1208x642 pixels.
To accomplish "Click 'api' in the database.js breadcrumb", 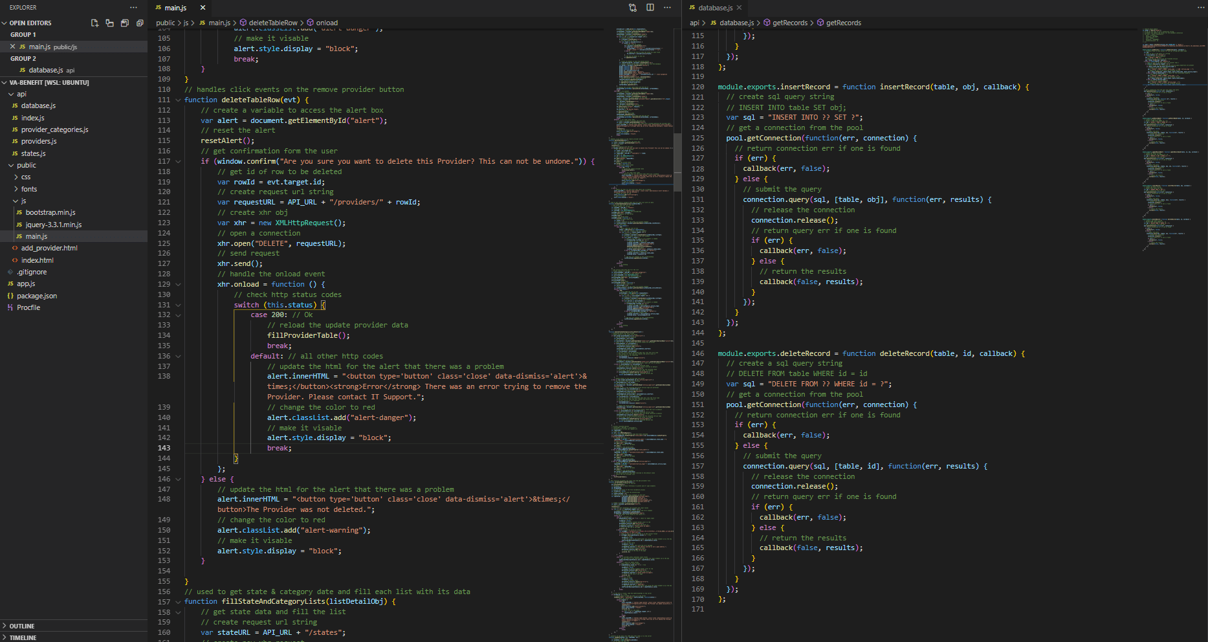I will [694, 23].
